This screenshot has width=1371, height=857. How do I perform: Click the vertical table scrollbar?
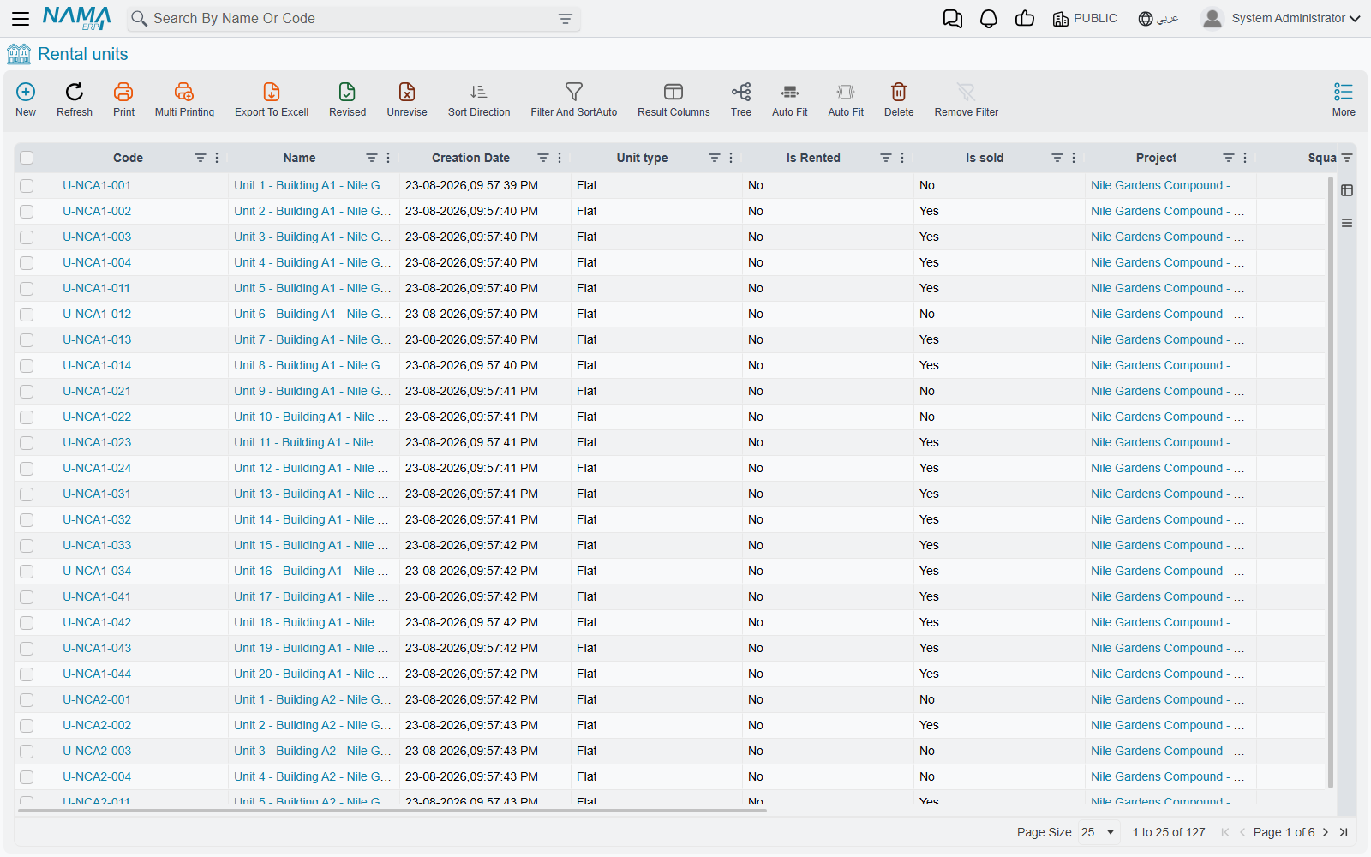[x=1331, y=482]
